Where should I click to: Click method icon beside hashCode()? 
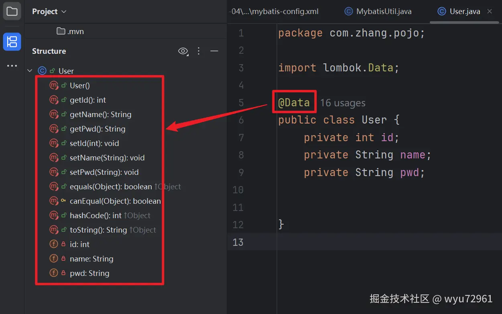[54, 215]
